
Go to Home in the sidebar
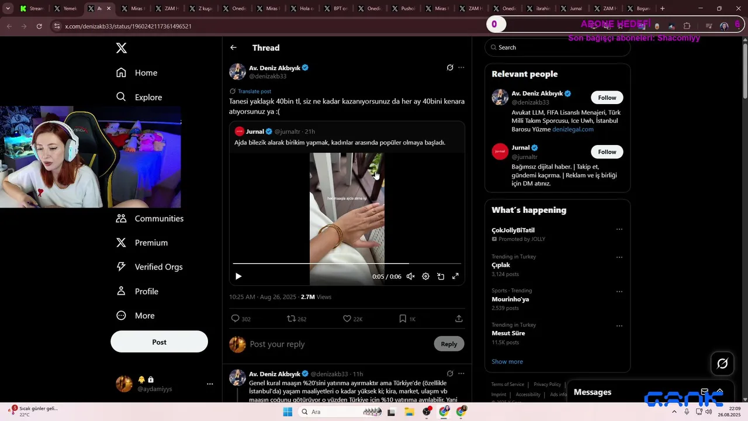[137, 73]
